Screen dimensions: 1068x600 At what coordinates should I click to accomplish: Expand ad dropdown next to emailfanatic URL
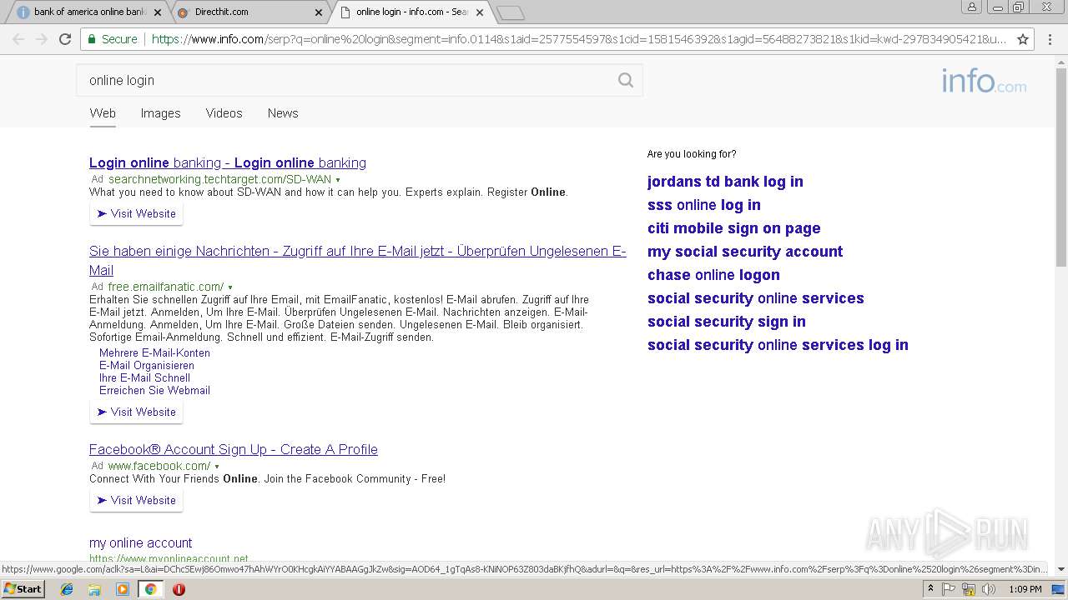pyautogui.click(x=230, y=287)
